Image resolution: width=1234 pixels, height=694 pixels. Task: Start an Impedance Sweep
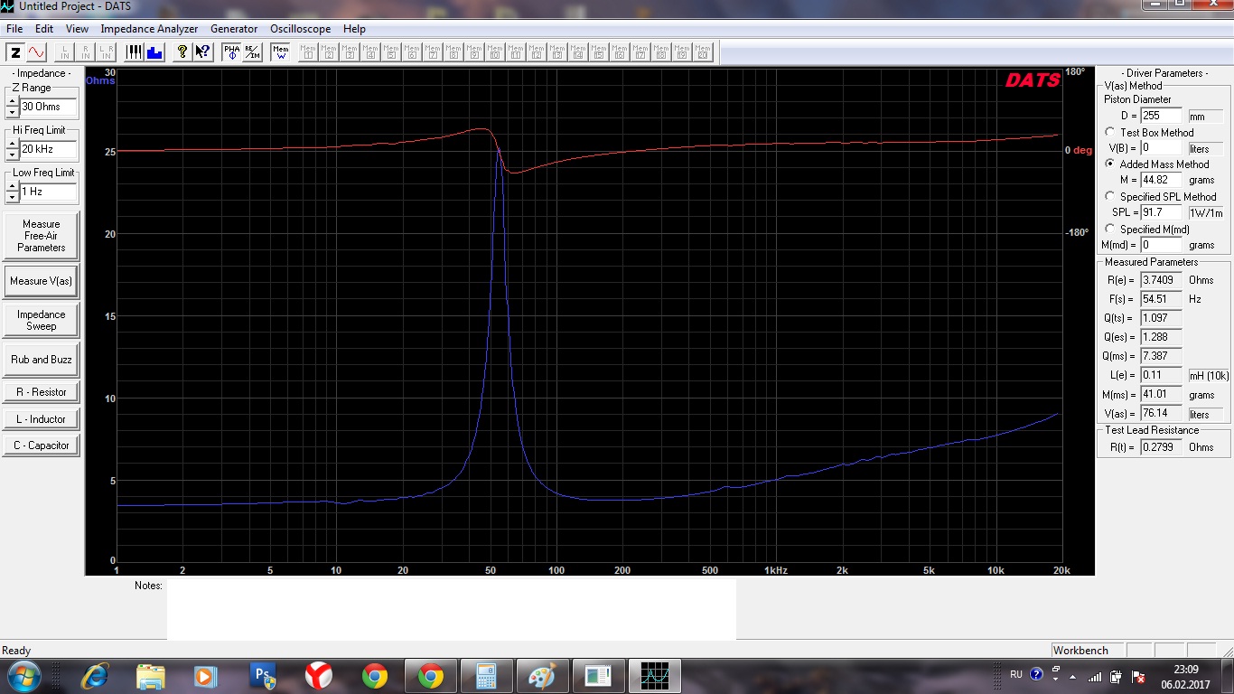coord(42,320)
